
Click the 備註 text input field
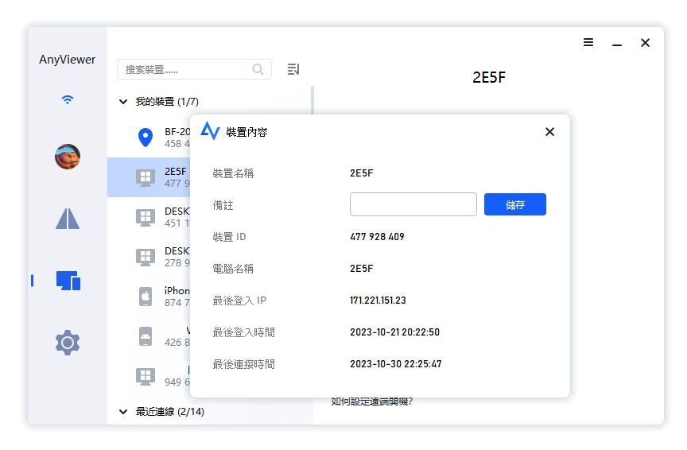pyautogui.click(x=413, y=204)
